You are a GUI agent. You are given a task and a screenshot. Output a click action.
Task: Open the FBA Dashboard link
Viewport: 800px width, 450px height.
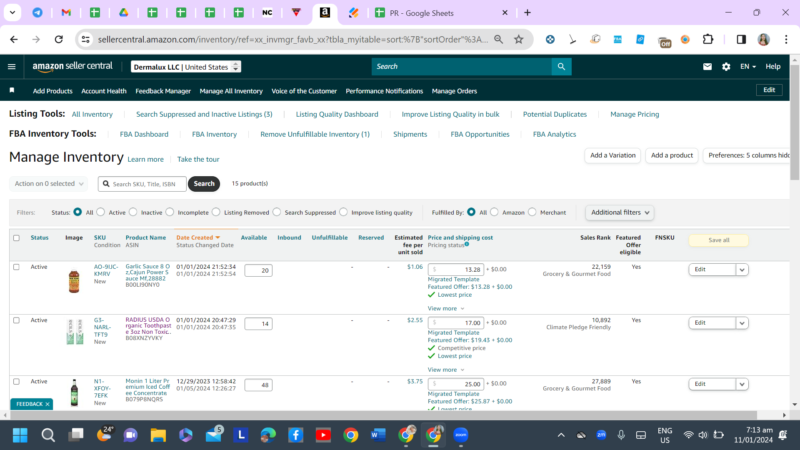tap(144, 134)
